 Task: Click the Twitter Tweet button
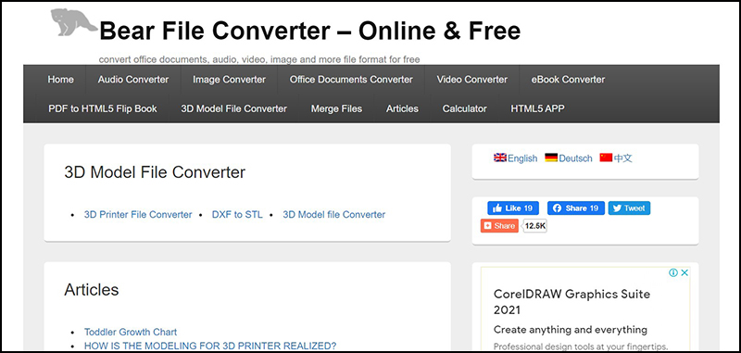click(x=629, y=208)
